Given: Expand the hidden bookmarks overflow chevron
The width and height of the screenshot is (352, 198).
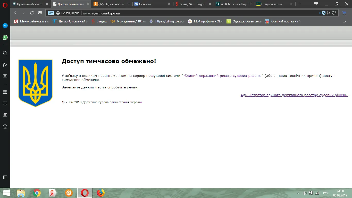Looking at the screenshot, I should pyautogui.click(x=344, y=22).
